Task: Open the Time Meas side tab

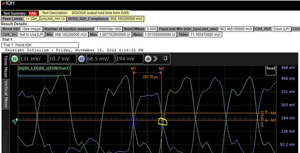Action: pos(5,66)
